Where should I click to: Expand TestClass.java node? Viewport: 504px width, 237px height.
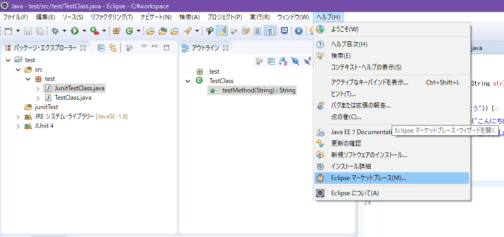[38, 98]
